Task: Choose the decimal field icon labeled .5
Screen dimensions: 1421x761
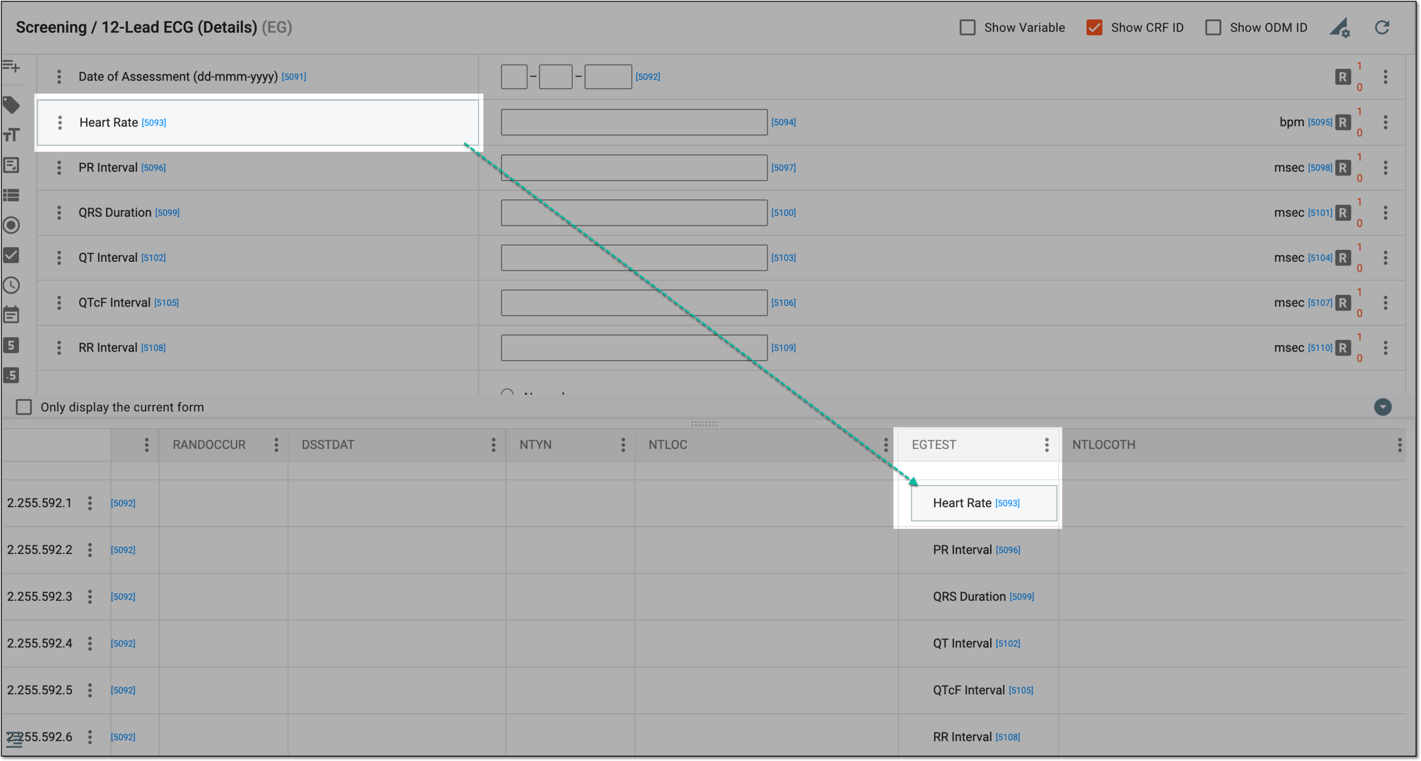Action: (11, 375)
